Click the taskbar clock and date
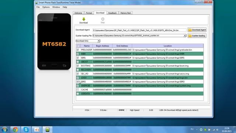Image resolution: width=236 pixels, height=133 pixels. pos(227,130)
